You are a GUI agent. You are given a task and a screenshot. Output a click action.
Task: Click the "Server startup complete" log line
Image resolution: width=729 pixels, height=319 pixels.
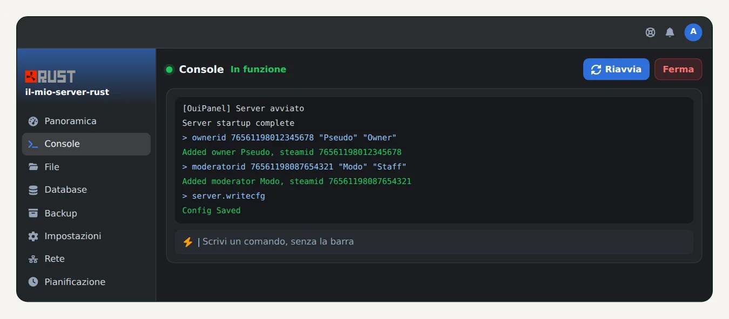238,123
